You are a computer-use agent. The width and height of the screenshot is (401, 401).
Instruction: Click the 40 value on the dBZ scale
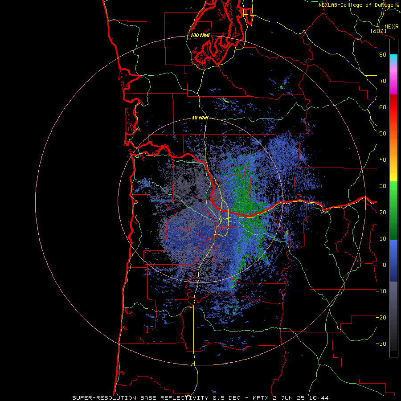point(383,160)
